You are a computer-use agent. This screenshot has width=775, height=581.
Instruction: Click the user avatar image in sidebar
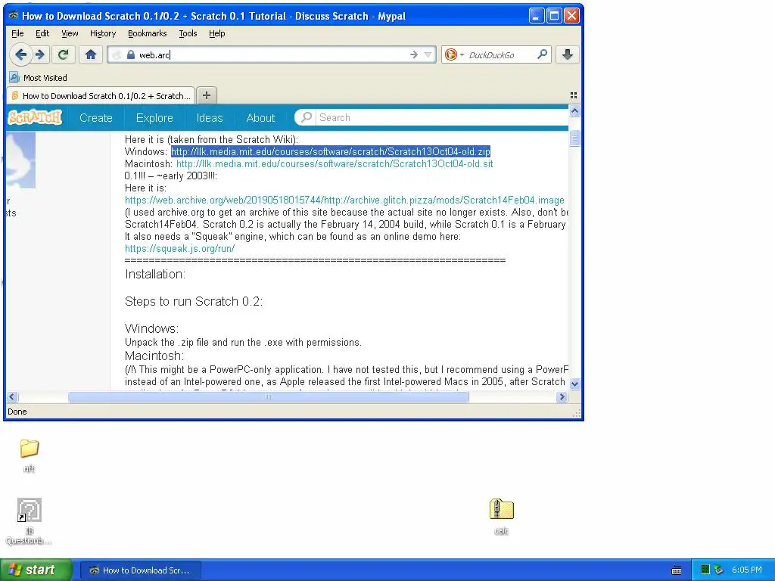20,160
